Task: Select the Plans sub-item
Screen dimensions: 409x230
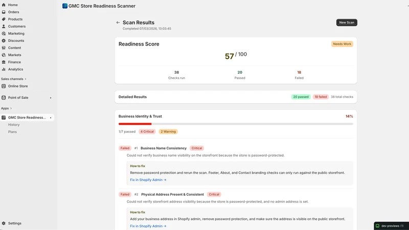Action: [12, 132]
